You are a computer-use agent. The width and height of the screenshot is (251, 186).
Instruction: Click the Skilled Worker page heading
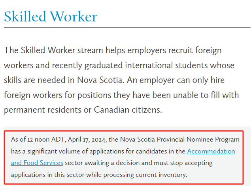51,17
